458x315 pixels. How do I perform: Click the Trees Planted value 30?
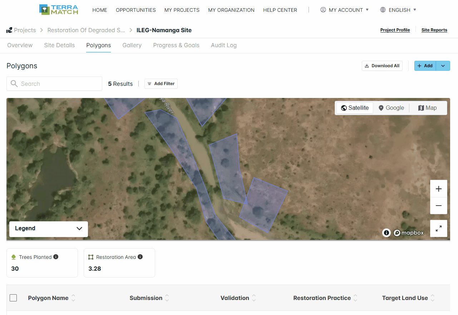tap(15, 269)
